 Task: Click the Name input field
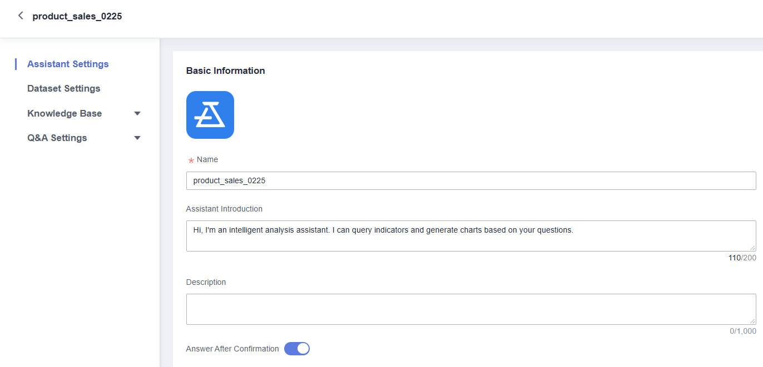pos(471,180)
